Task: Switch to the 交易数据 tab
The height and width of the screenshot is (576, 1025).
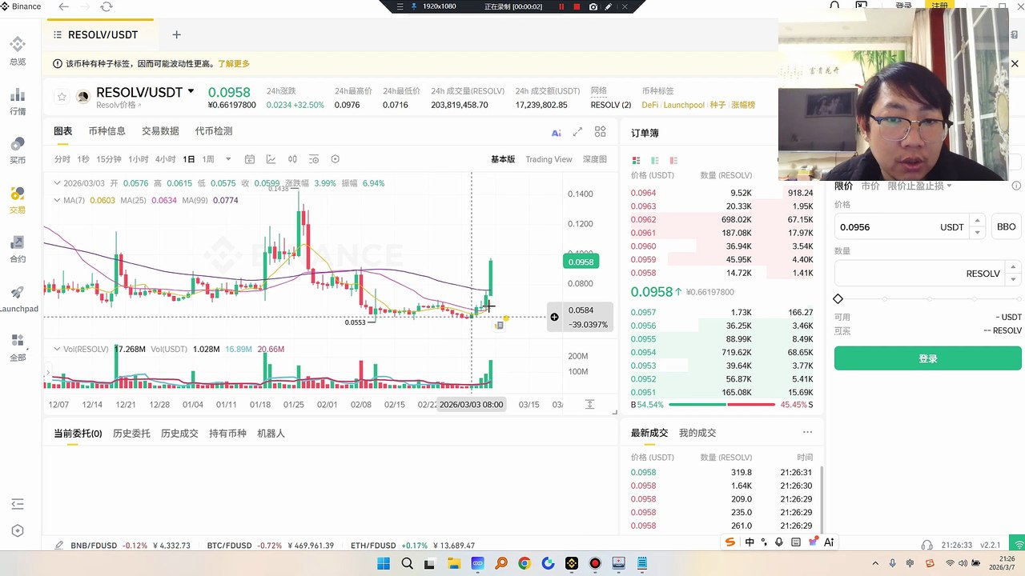Action: coord(160,131)
